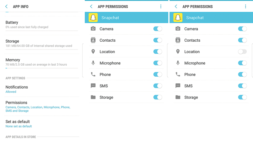Click the Microphone icon in the middle panel
This screenshot has height=142, width=253.
(x=93, y=63)
